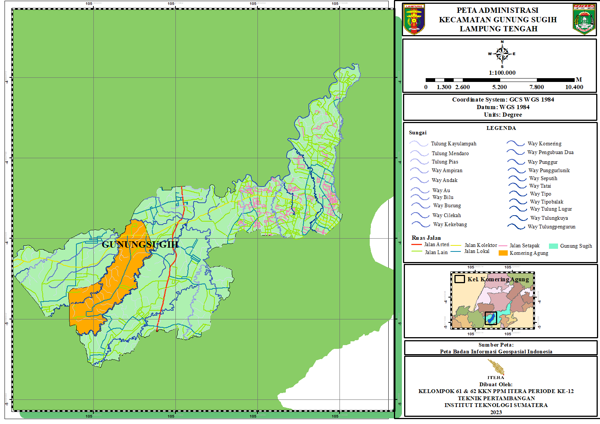Click the green Jalan Lain line sample
The image size is (600, 424).
[x=417, y=251]
